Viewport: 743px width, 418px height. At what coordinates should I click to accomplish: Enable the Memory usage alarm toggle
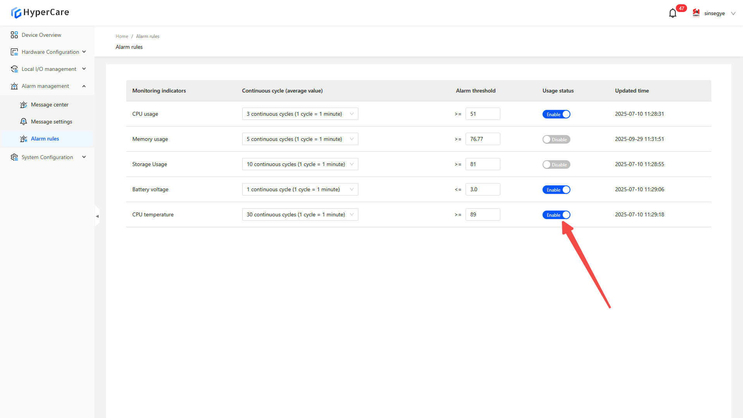556,139
